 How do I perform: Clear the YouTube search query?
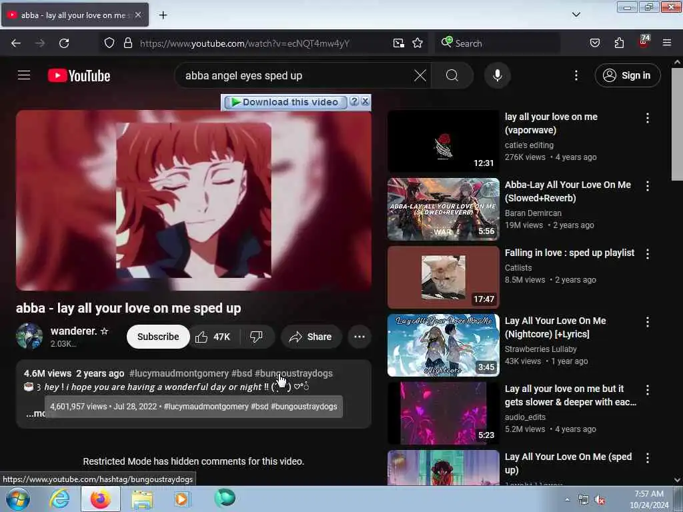click(x=420, y=75)
